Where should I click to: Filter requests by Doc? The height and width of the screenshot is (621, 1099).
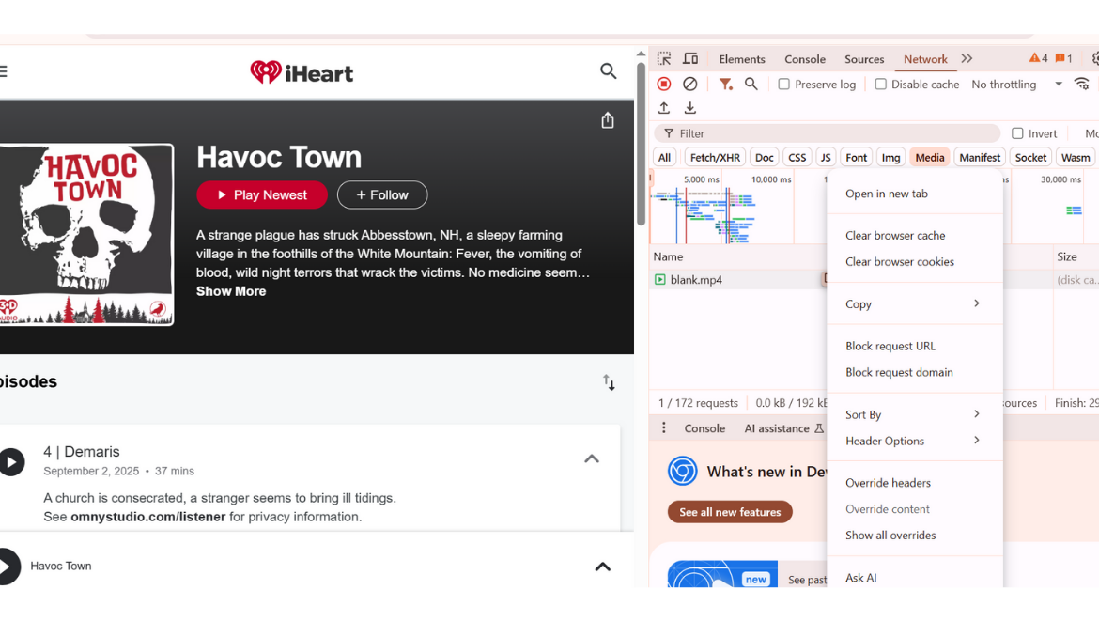click(765, 158)
